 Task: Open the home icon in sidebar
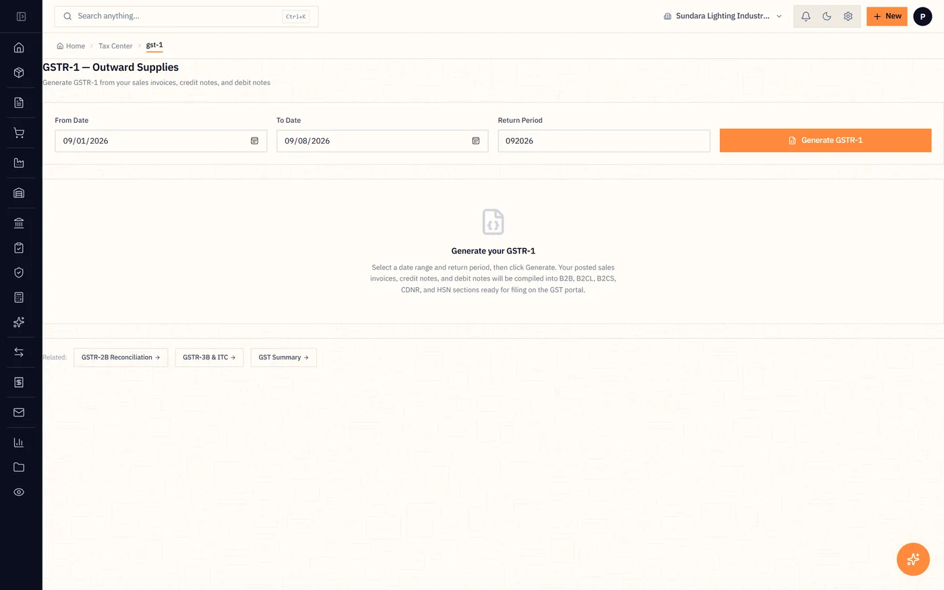click(x=19, y=48)
